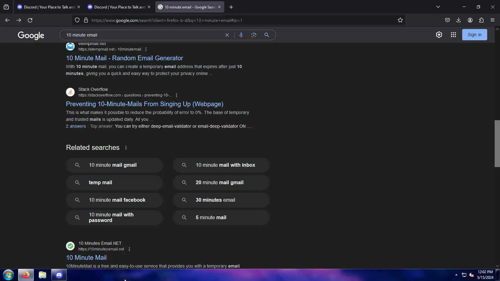List all open tabs dropdown

click(x=438, y=7)
